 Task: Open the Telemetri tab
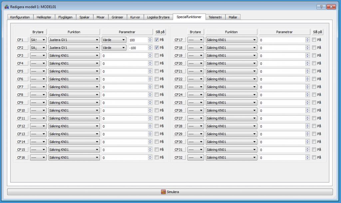tap(215, 17)
